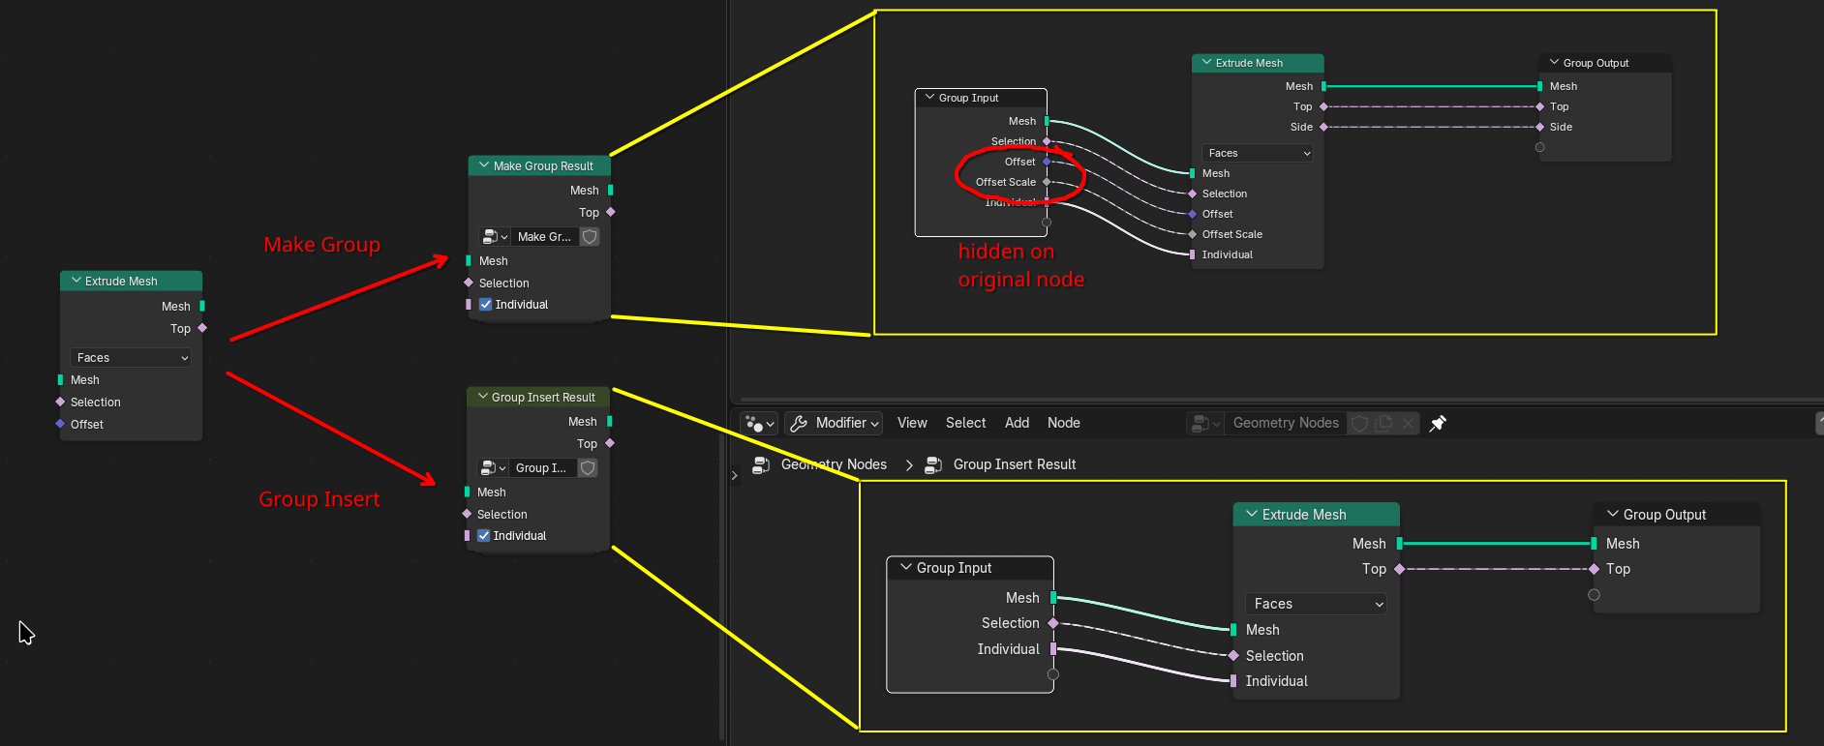Click the duplicate node tree icon
Screen dimensions: 1824x746
pyautogui.click(x=1383, y=423)
